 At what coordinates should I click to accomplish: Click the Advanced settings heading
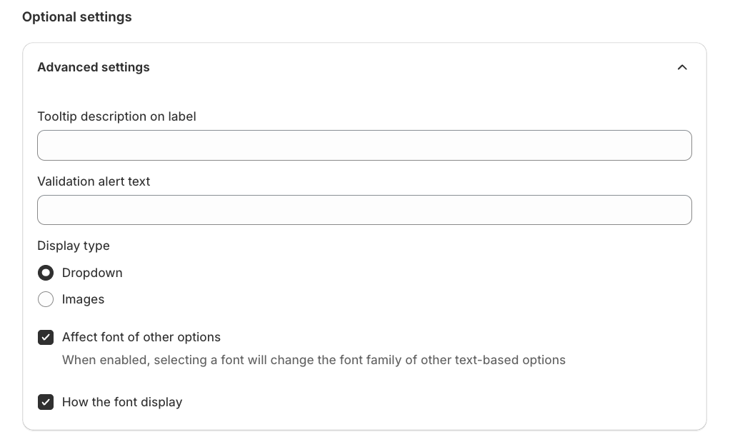[93, 67]
